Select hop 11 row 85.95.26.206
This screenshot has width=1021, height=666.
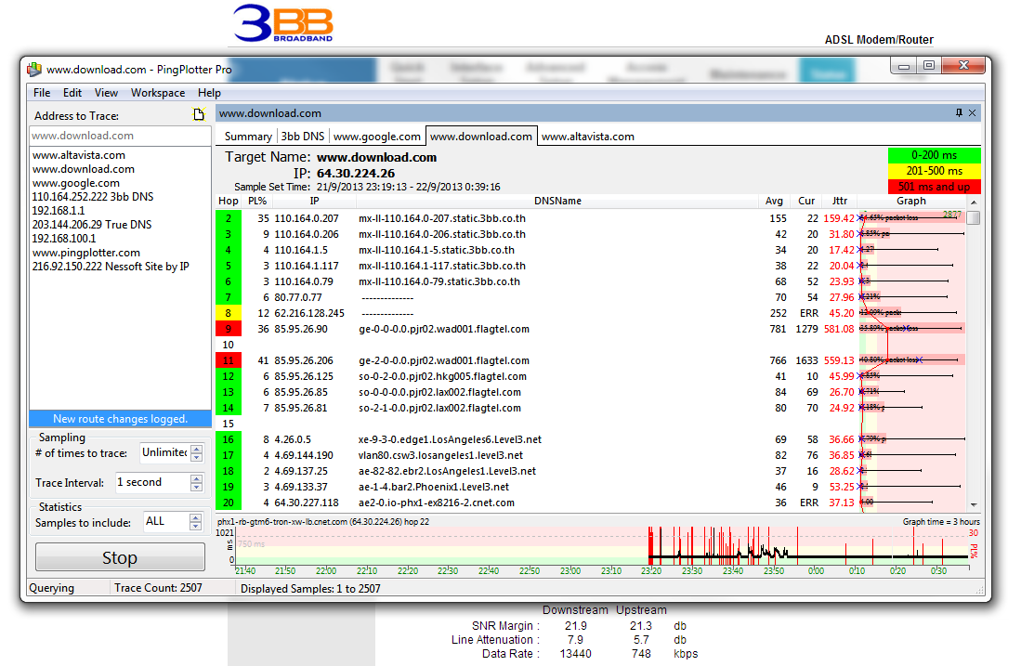590,360
